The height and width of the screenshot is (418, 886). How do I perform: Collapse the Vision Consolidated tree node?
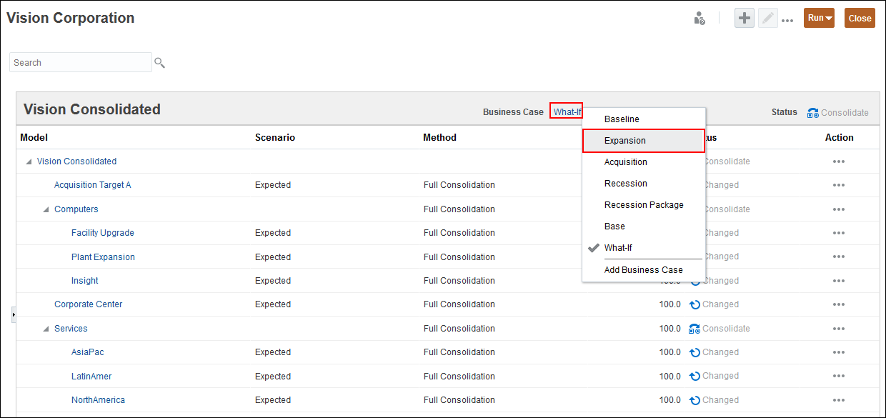click(x=29, y=161)
